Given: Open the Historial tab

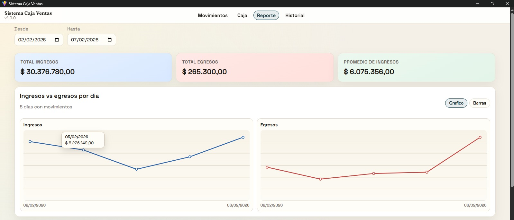Looking at the screenshot, I should (295, 15).
